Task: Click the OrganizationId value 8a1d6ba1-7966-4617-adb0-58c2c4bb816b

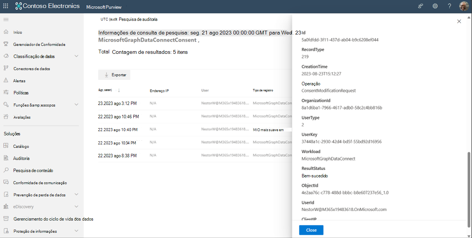Action: coord(342,108)
